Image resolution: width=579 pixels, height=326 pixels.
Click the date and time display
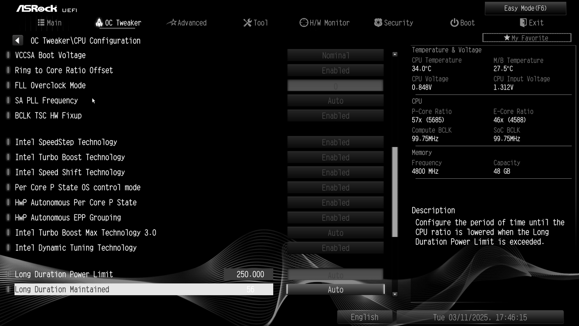pyautogui.click(x=480, y=317)
